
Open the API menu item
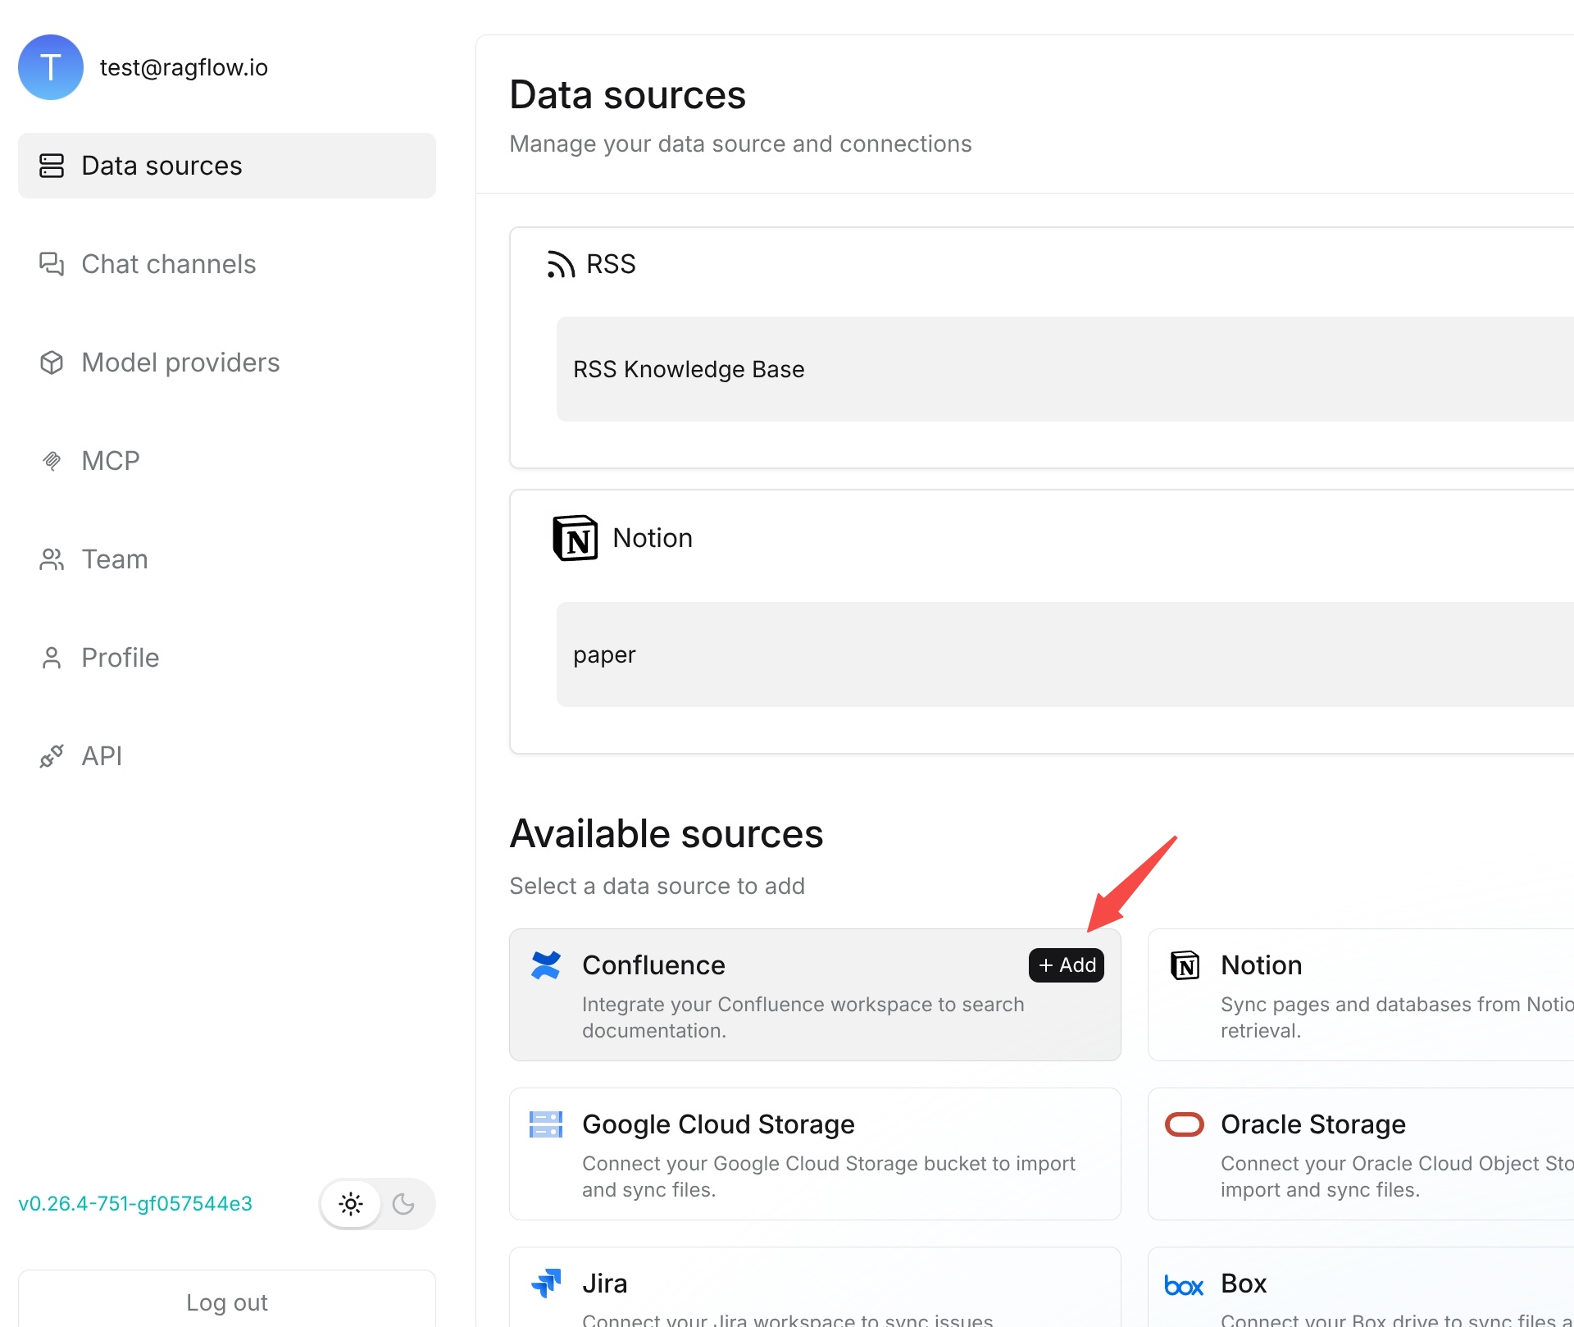[x=227, y=756]
